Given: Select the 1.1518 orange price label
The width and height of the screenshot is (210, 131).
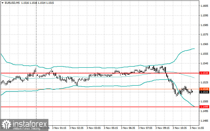Looking at the screenshot, I should tap(204, 89).
